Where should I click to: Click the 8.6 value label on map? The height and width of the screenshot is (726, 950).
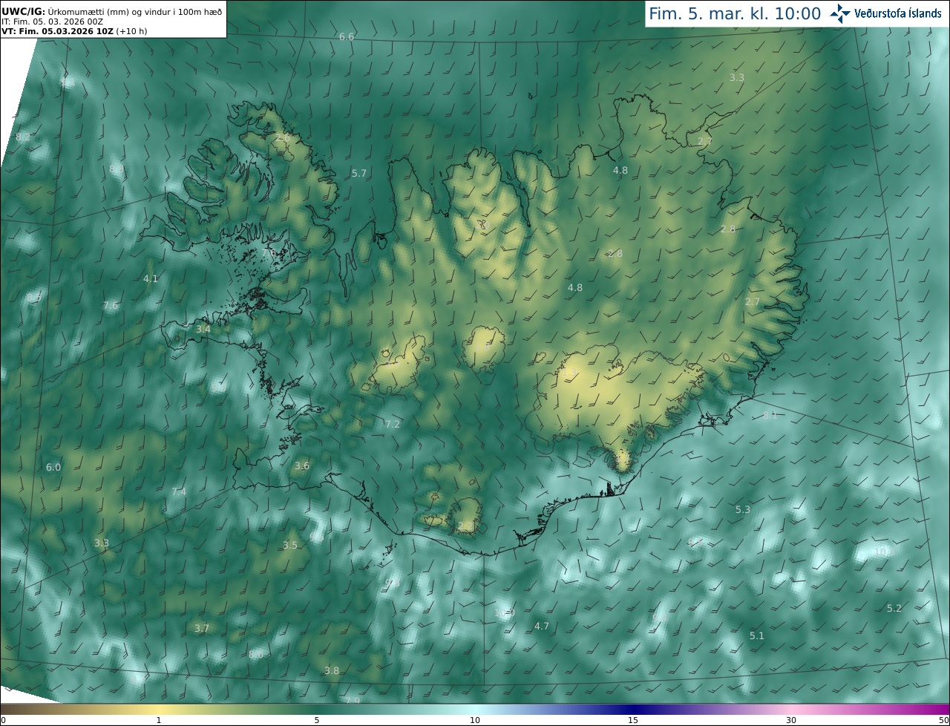(256, 654)
